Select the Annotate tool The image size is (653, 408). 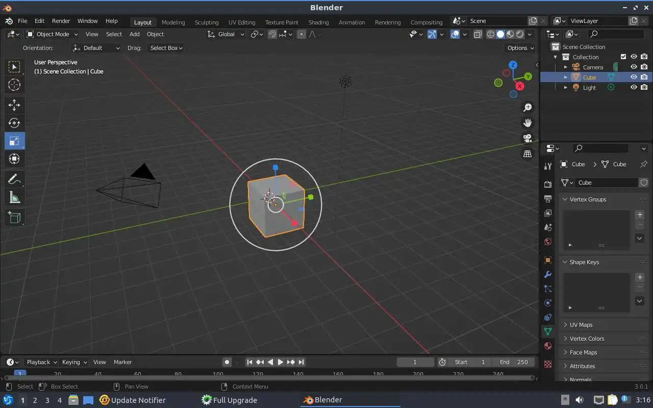click(x=14, y=179)
